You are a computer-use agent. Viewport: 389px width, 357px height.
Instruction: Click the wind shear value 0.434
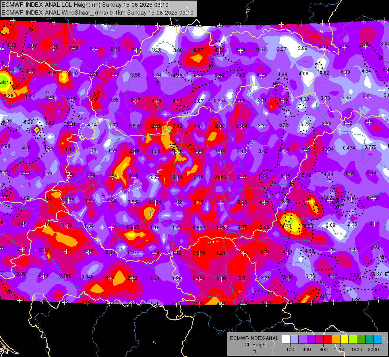pos(155,202)
